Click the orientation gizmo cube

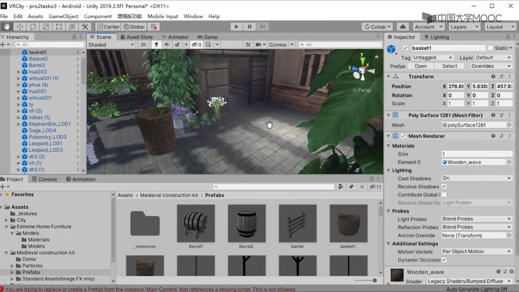click(x=361, y=71)
